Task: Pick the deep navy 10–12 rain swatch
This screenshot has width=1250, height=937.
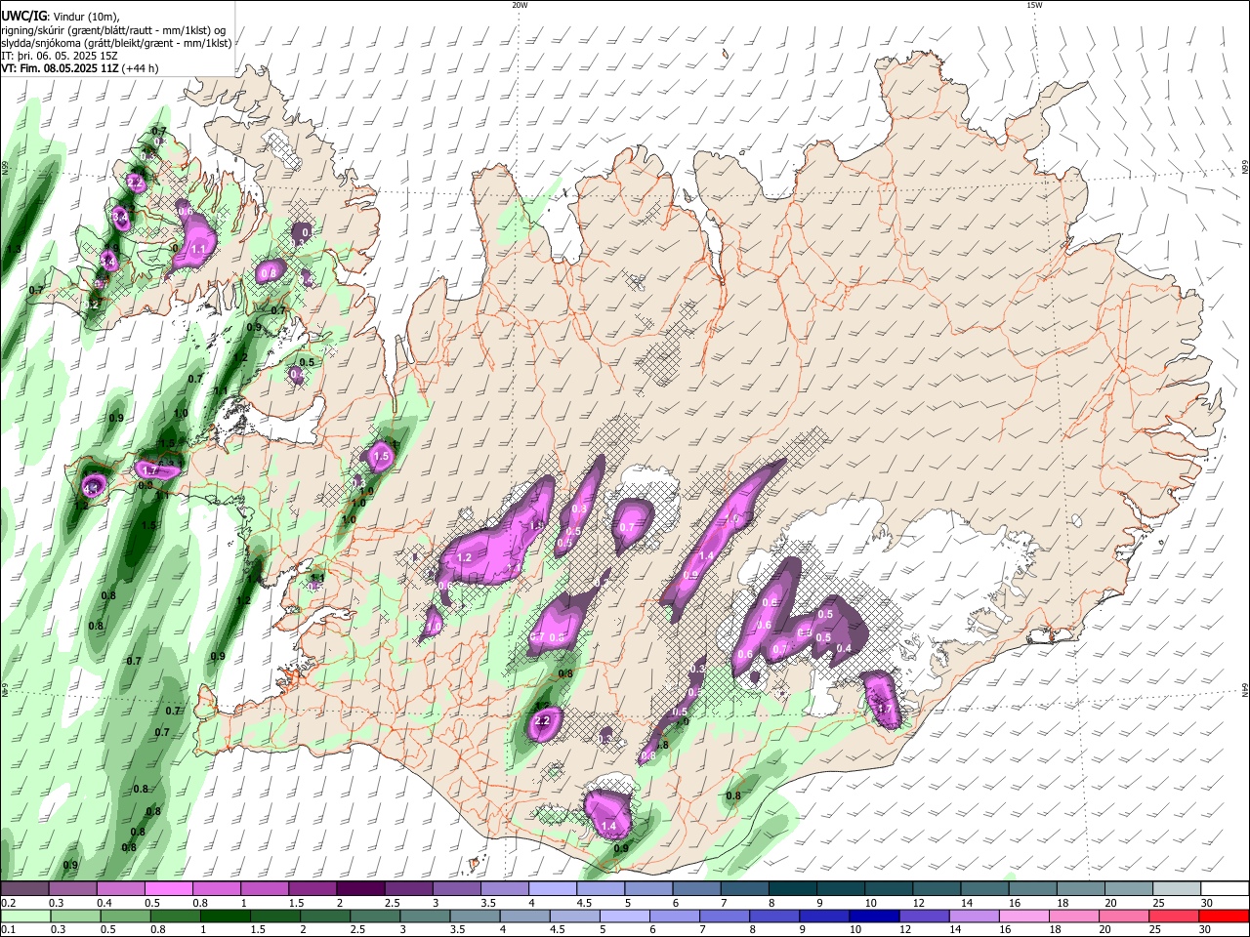Action: (875, 916)
